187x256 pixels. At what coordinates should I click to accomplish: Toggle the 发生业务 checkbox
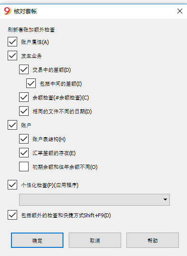(x=12, y=56)
